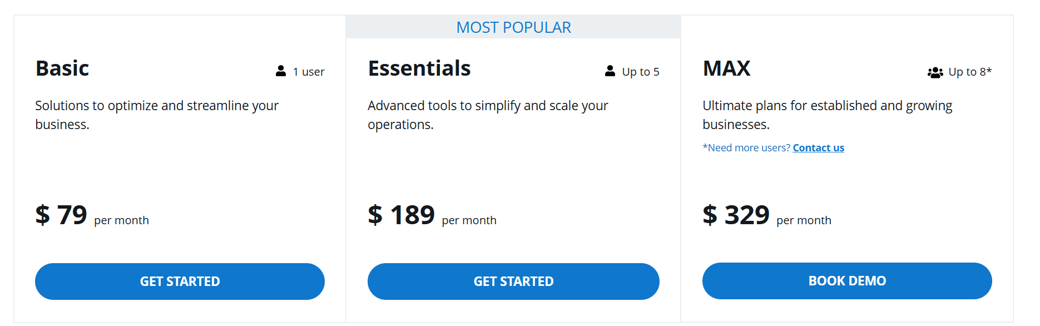Viewport: 1040px width, 326px height.
Task: Click Need more users text on MAX plan
Action: pos(745,147)
